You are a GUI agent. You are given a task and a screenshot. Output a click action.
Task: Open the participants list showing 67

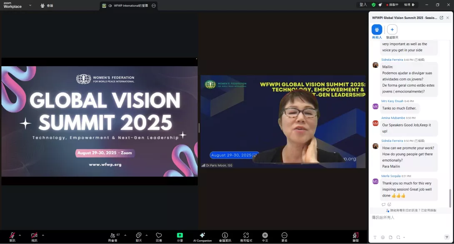113,237
